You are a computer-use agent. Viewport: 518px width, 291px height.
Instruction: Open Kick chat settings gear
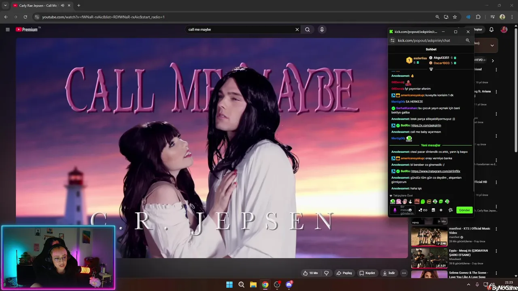point(441,210)
